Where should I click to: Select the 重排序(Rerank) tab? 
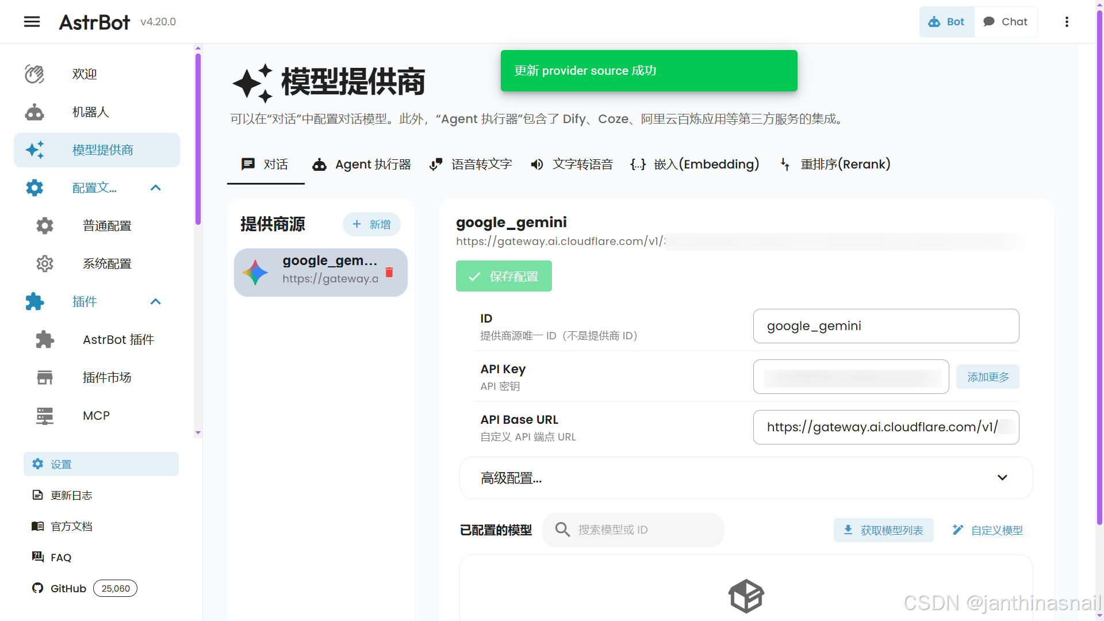[x=835, y=164]
